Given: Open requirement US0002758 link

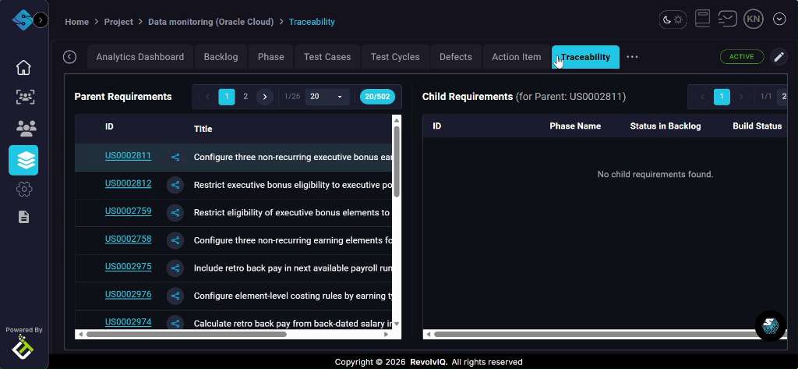Looking at the screenshot, I should (128, 239).
